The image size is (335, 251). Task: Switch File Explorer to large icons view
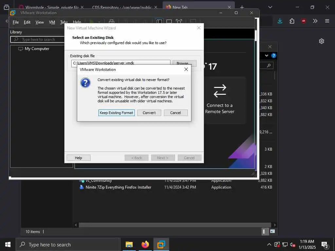(x=273, y=231)
